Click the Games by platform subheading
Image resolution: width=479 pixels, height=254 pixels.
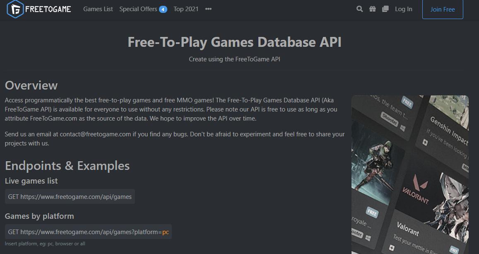[x=39, y=216]
